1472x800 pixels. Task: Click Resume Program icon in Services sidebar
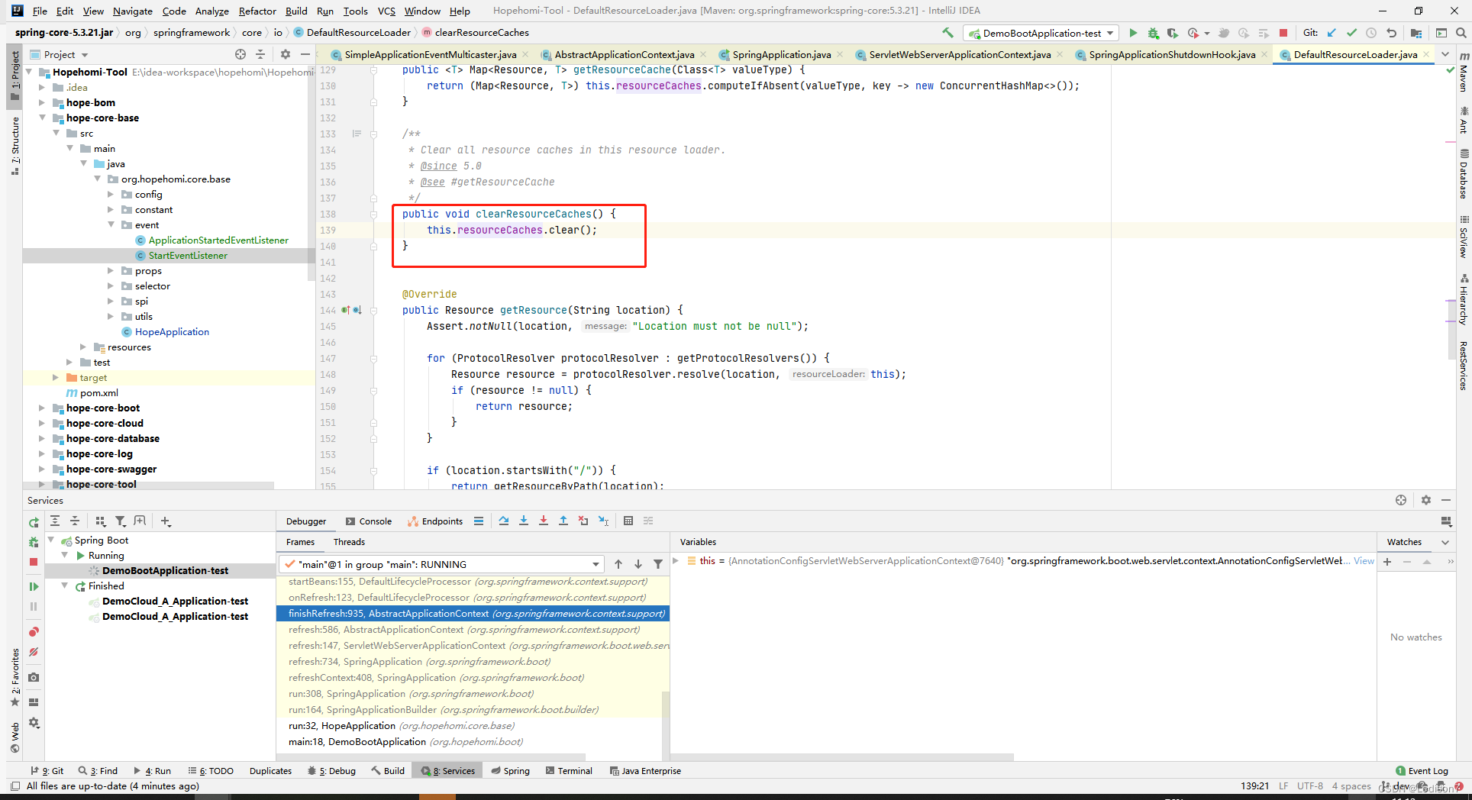tap(34, 586)
